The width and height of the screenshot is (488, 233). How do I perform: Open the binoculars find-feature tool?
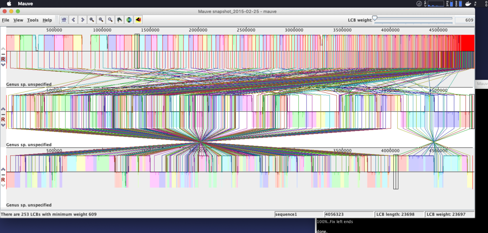click(120, 20)
